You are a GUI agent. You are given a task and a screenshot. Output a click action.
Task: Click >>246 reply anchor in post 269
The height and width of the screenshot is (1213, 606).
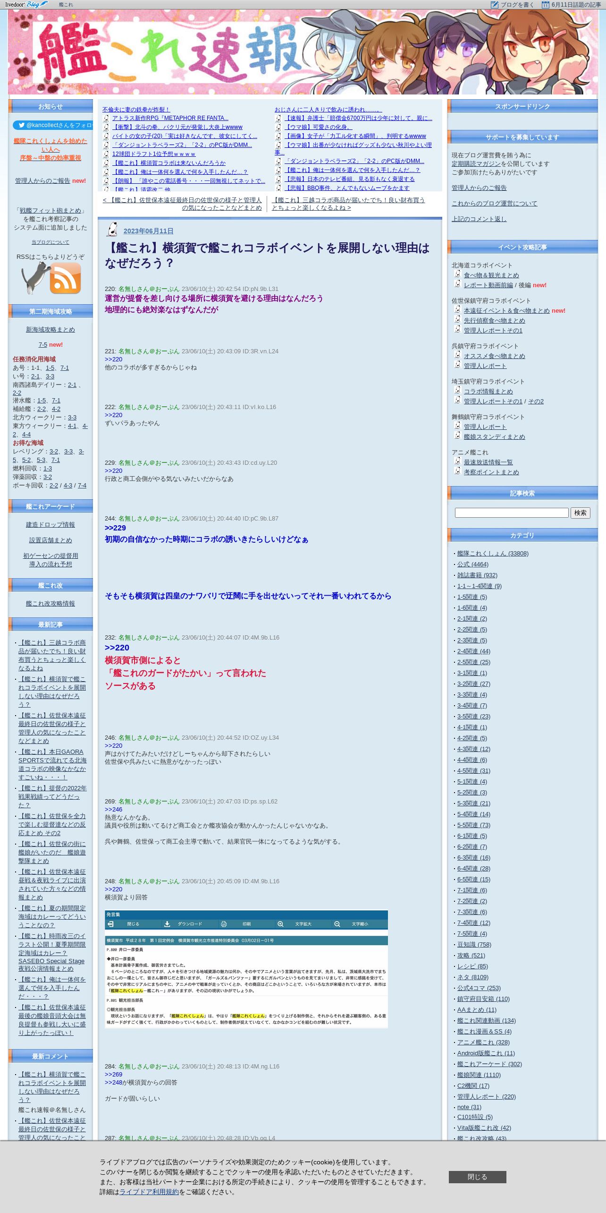113,810
